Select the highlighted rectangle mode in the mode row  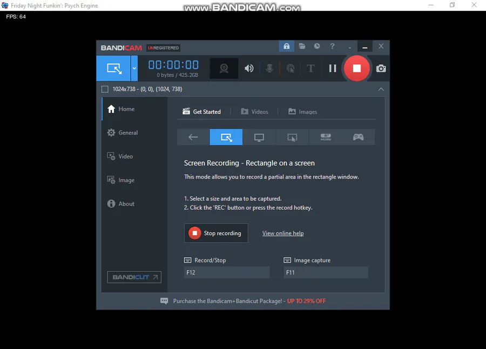point(226,137)
